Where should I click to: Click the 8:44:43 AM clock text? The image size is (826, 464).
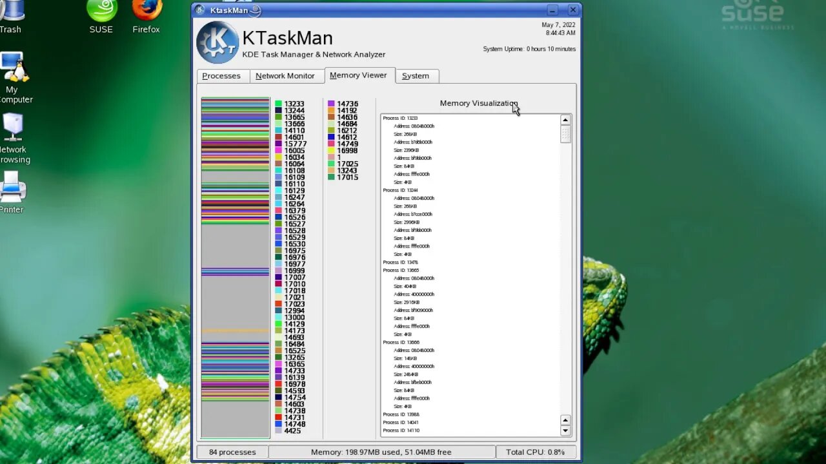[561, 33]
